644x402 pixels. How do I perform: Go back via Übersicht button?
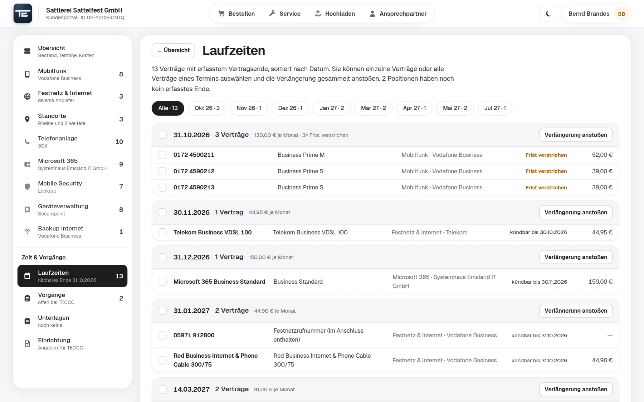174,50
